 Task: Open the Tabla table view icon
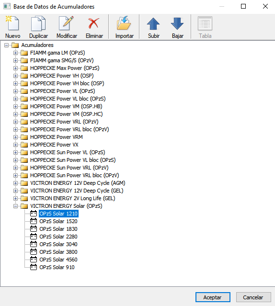tap(205, 27)
